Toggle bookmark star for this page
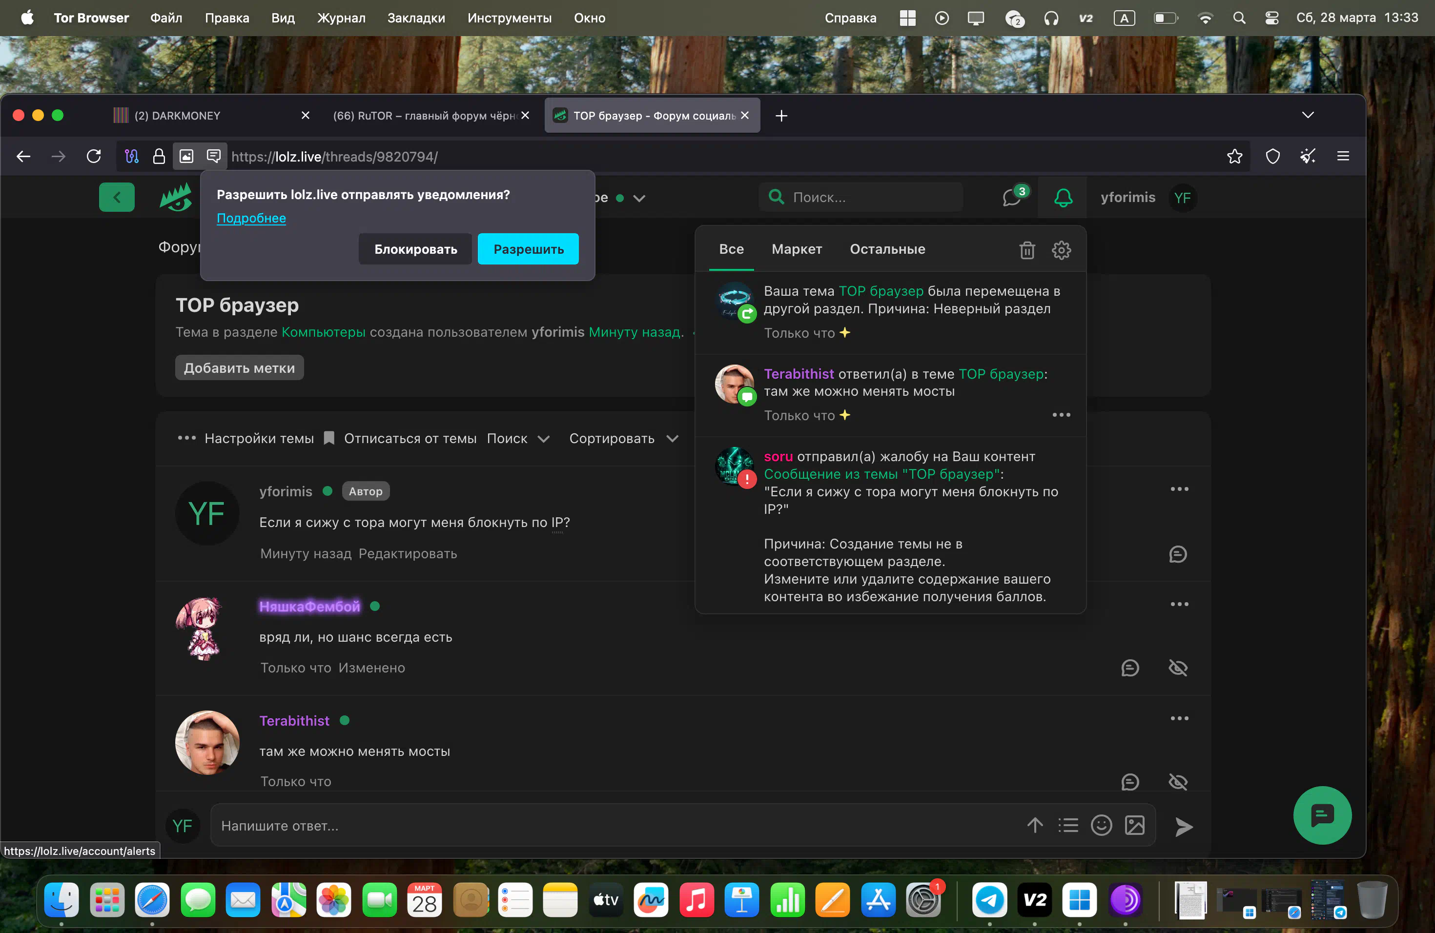 click(1234, 157)
